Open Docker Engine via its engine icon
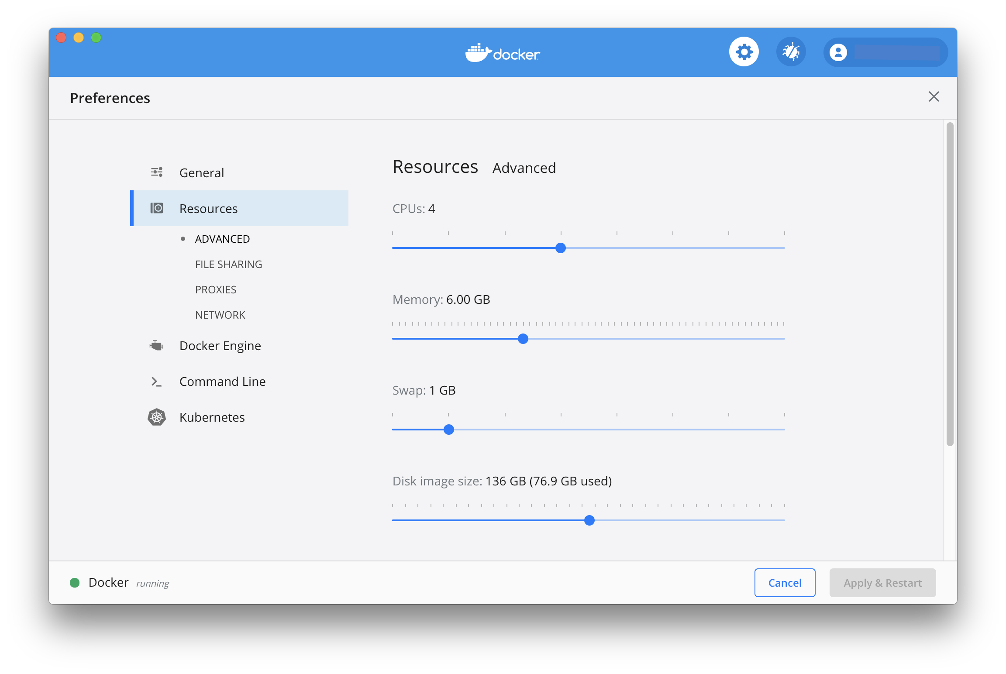 tap(156, 345)
